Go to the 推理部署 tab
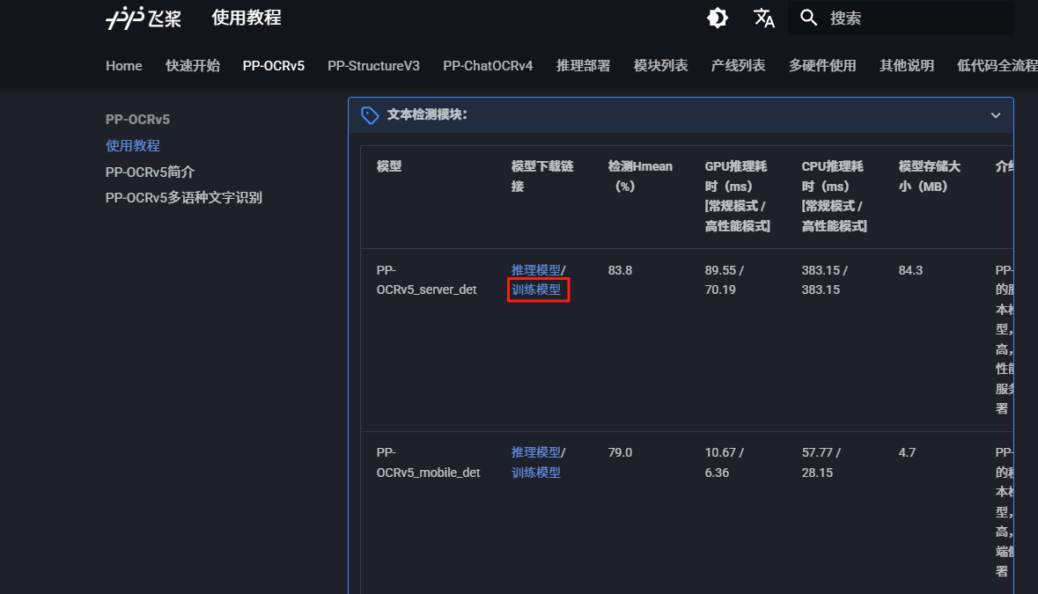The image size is (1038, 594). [x=583, y=66]
